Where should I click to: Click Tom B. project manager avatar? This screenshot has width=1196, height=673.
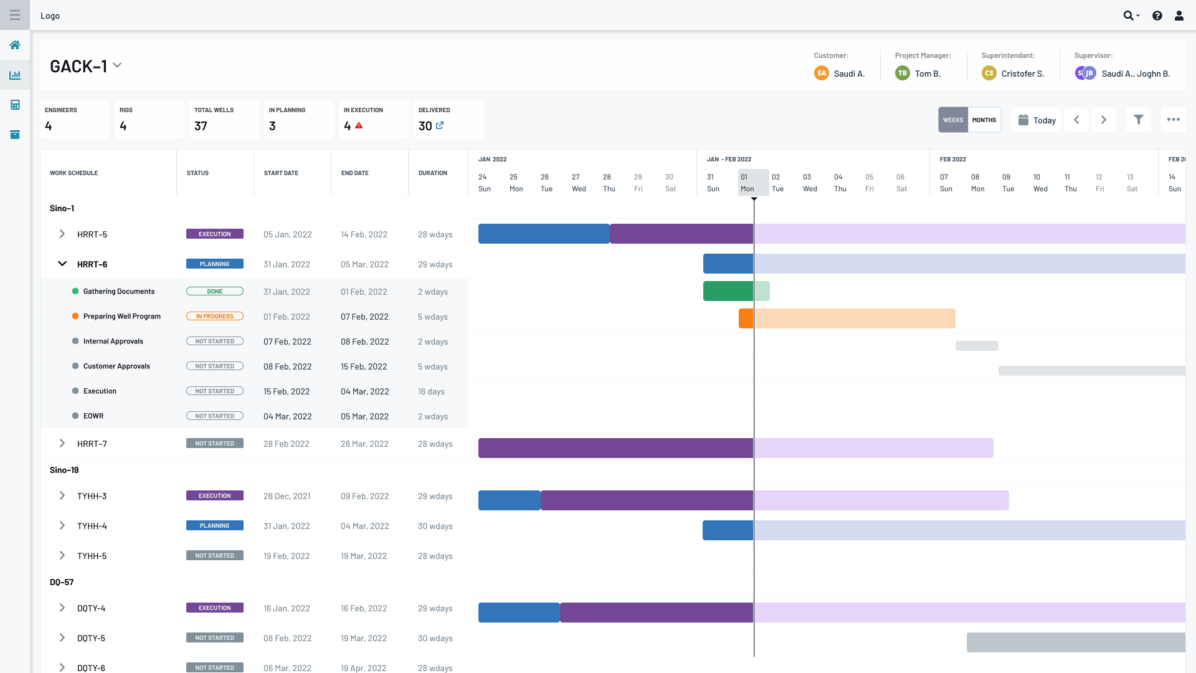(x=903, y=73)
